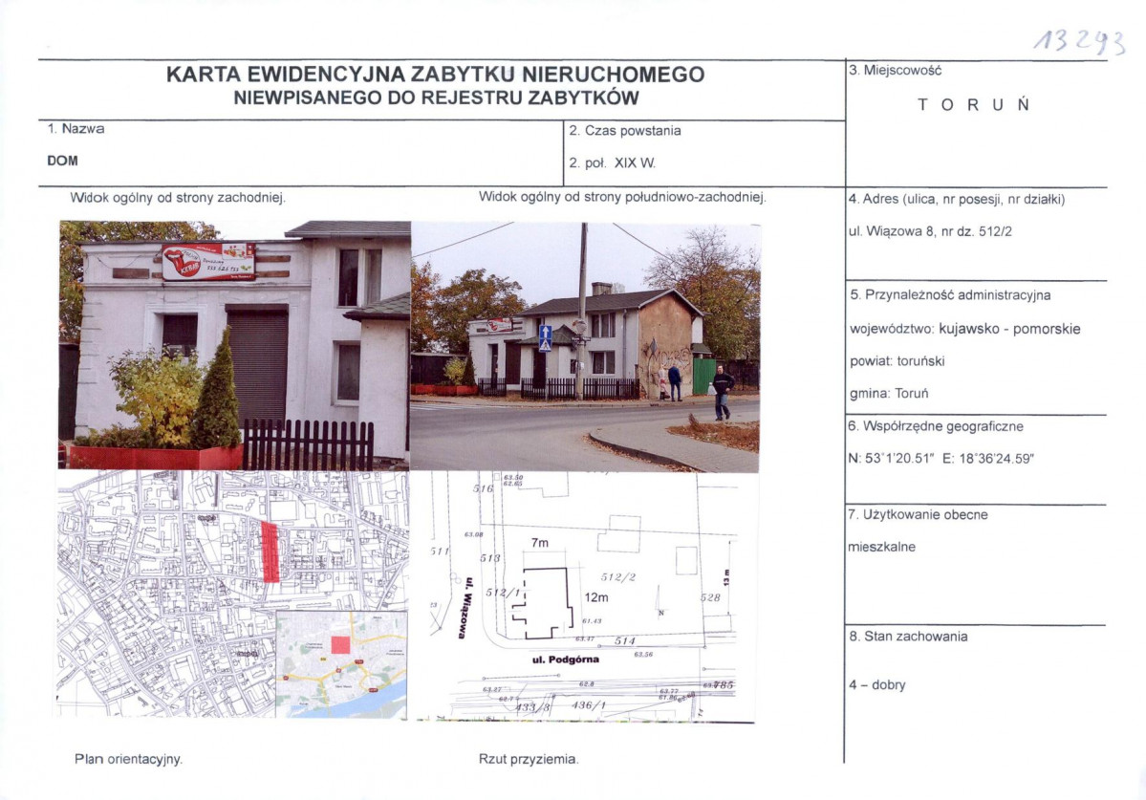Click the locality value 'TORUŃ'
The image size is (1146, 800).
pyautogui.click(x=974, y=104)
